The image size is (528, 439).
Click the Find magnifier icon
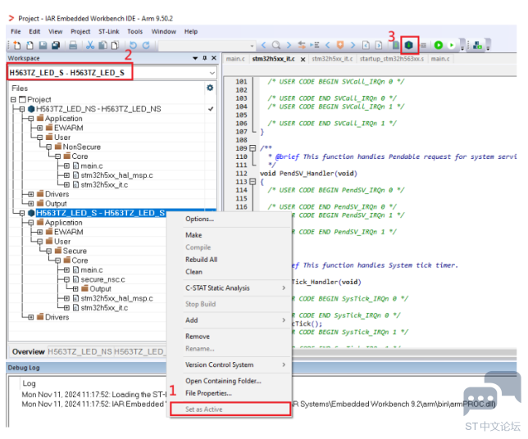[x=276, y=45]
